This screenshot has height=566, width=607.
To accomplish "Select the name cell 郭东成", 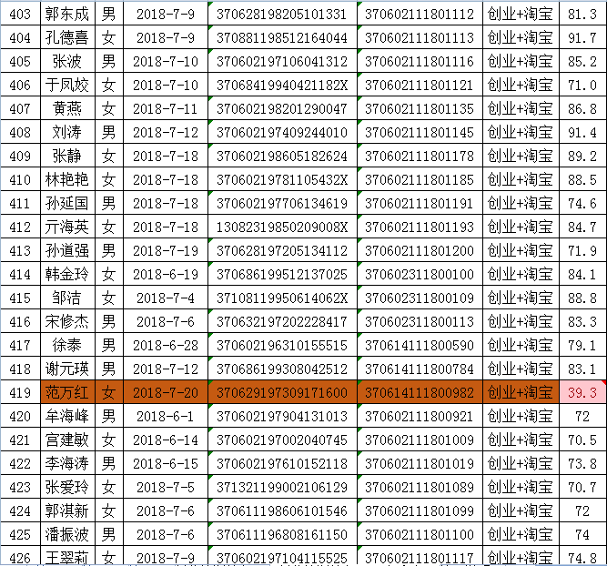I will (x=67, y=15).
